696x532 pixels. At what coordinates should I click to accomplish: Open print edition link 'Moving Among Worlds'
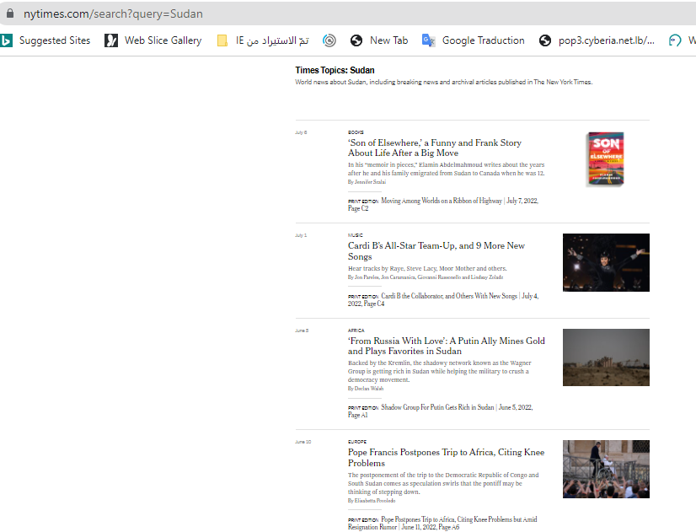click(441, 202)
